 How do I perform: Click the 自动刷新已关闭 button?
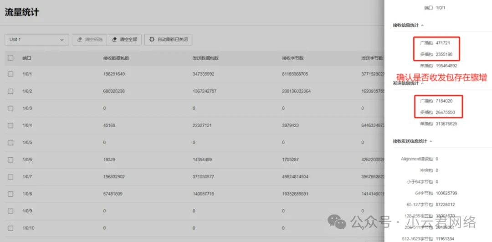pos(168,40)
